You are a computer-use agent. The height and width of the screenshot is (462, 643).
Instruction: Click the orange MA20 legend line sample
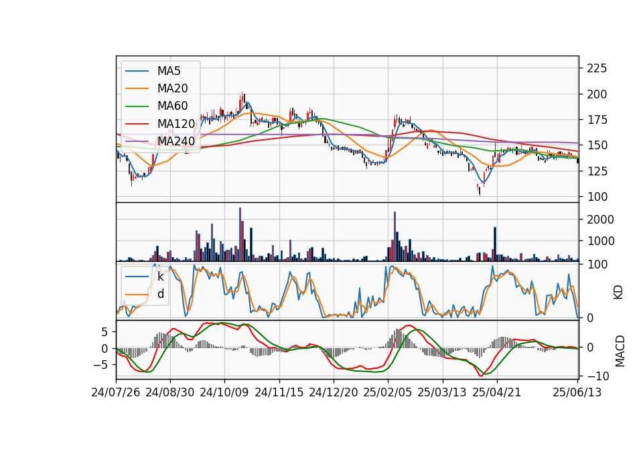point(137,88)
